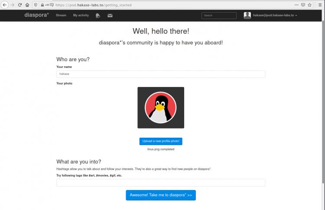Click Awesome! Take me to diaspora* button

[161, 195]
